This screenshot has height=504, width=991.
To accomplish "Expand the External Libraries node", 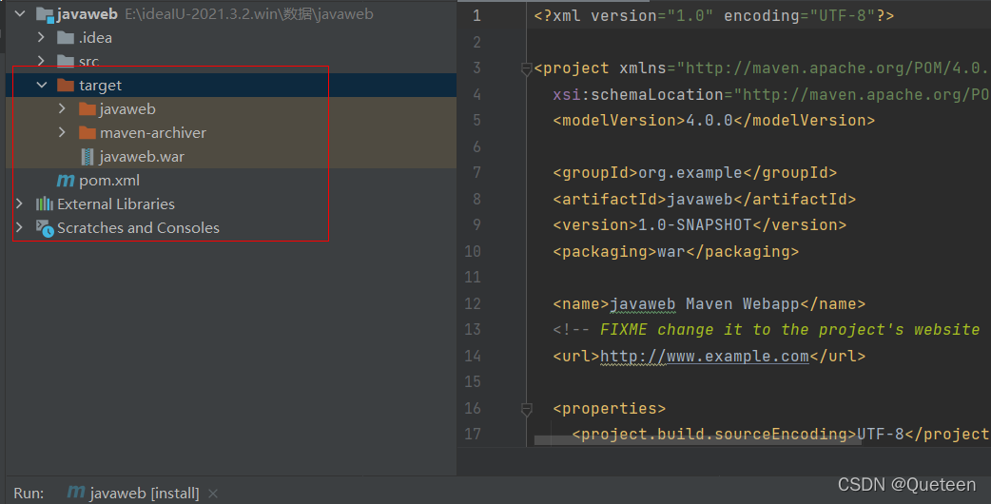I will click(20, 204).
